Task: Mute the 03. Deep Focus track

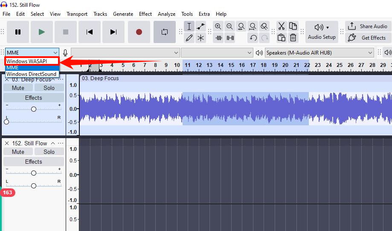Action: click(18, 88)
